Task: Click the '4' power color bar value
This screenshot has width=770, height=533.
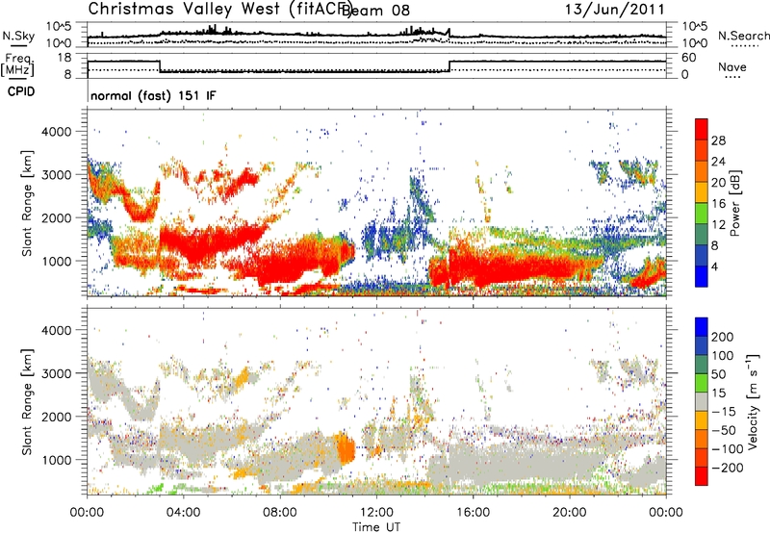Action: [714, 266]
